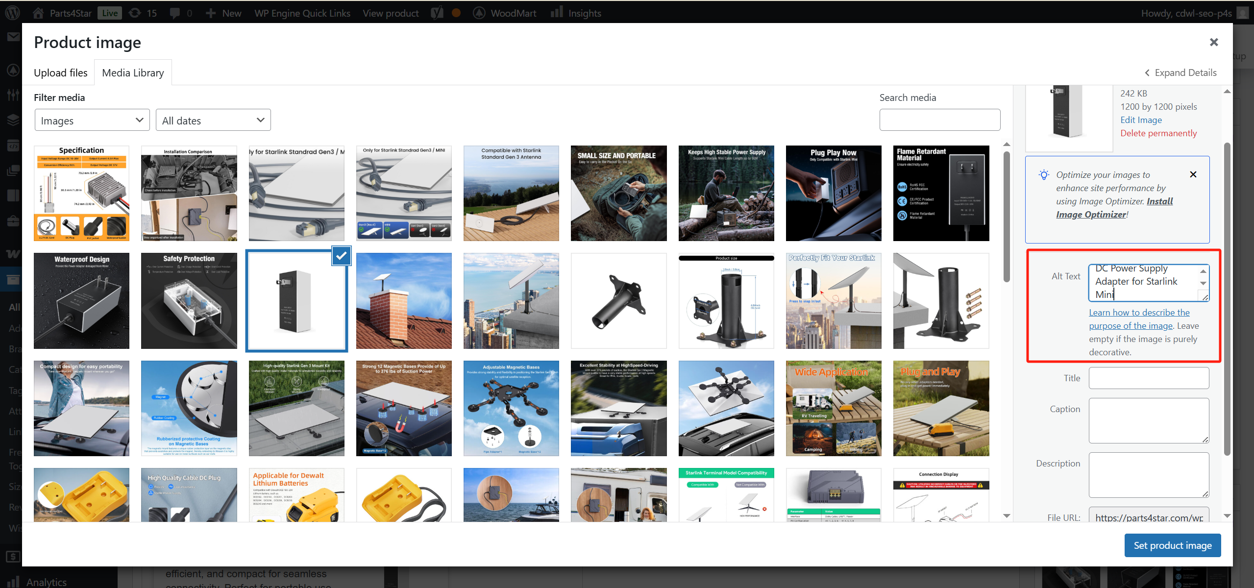Click the WordPress logo icon

point(13,13)
